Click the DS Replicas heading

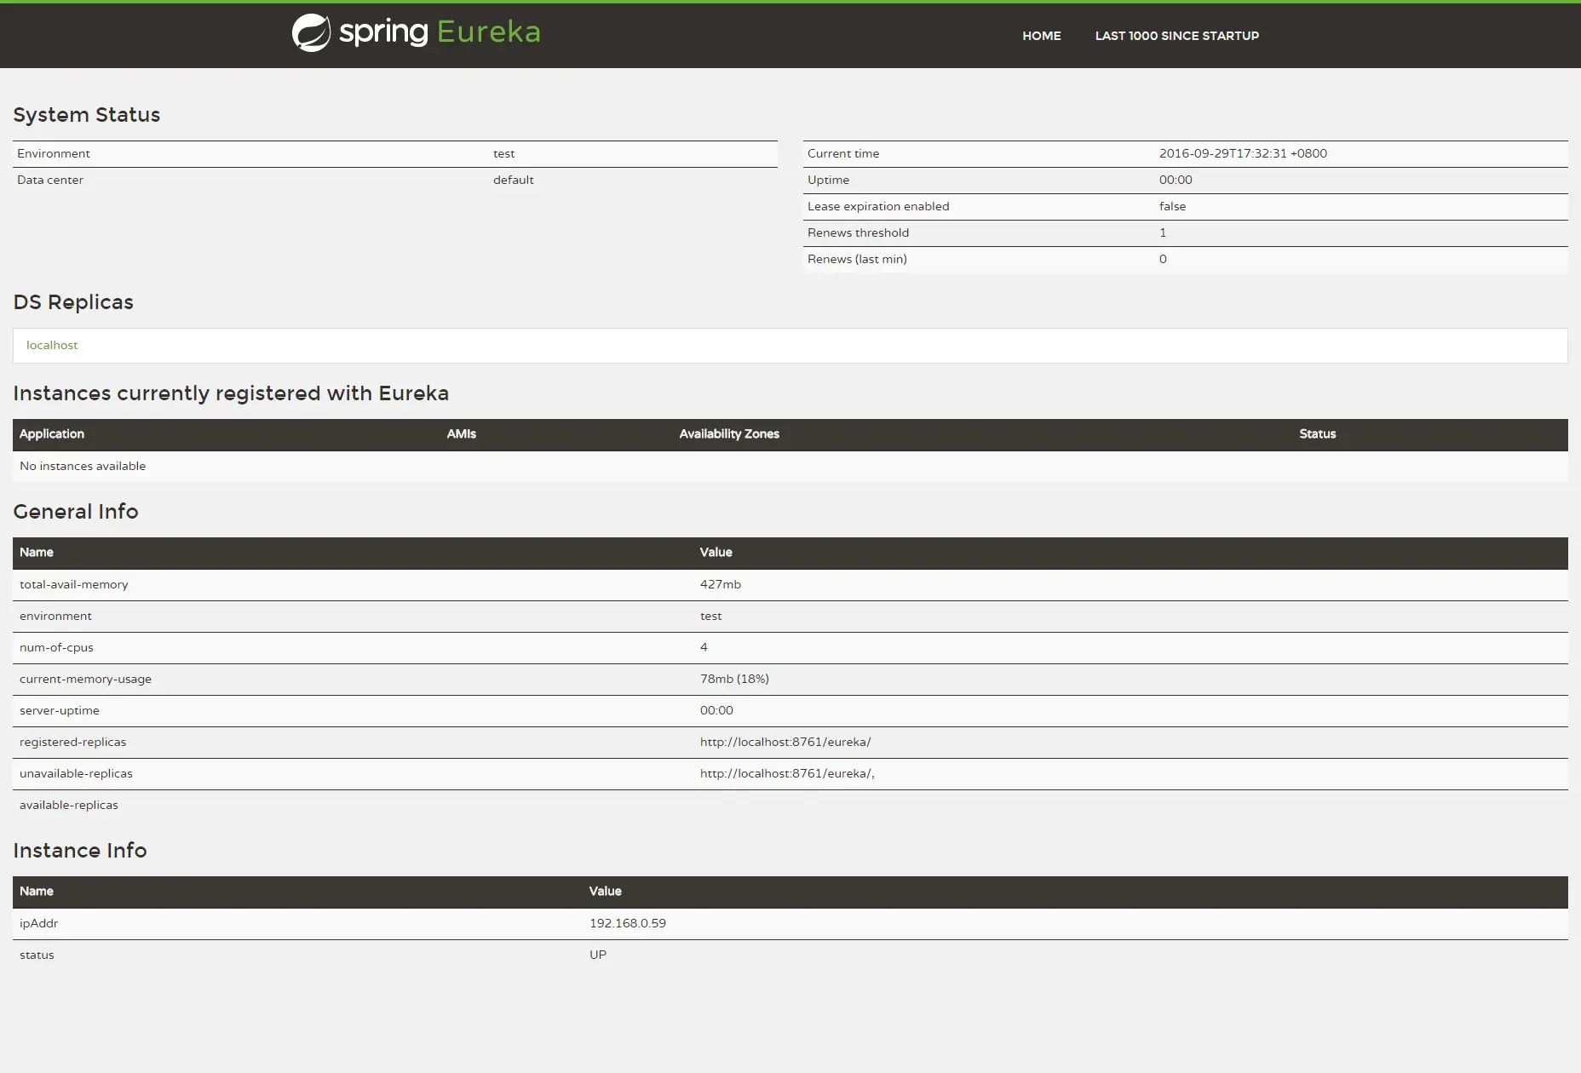pyautogui.click(x=73, y=302)
